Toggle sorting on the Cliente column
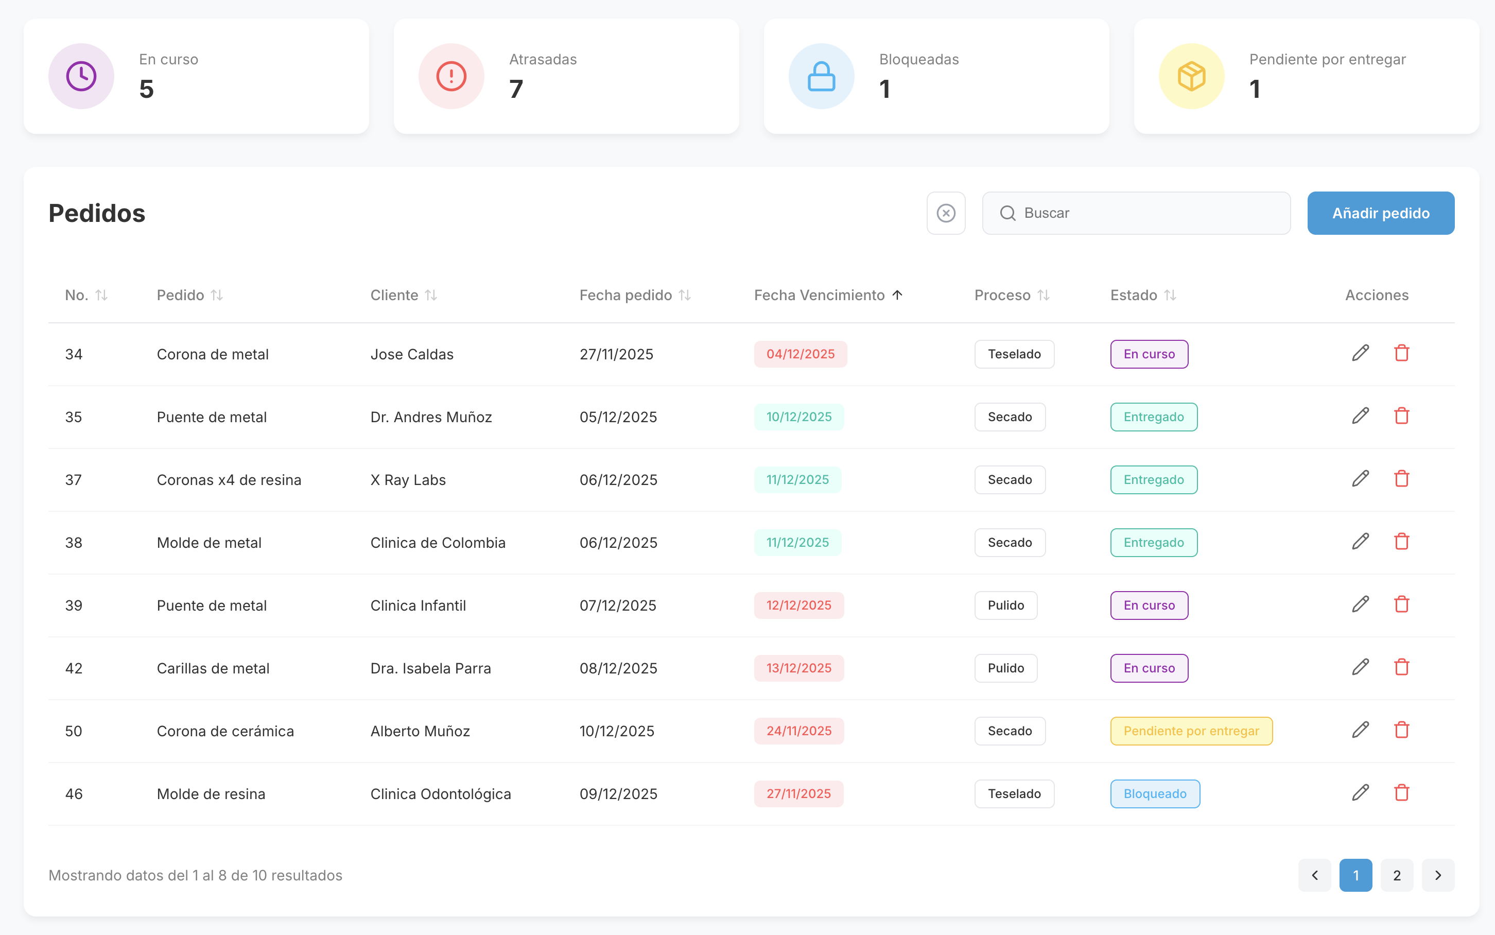The image size is (1495, 935). pyautogui.click(x=431, y=295)
